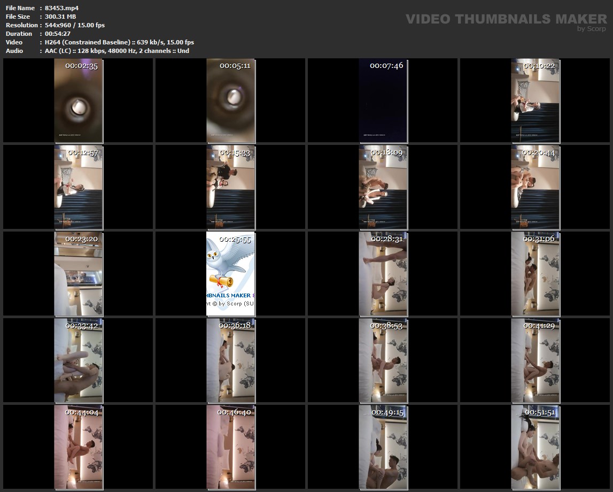Select the frame at 00:36:18
This screenshot has height=492, width=613.
(x=231, y=360)
